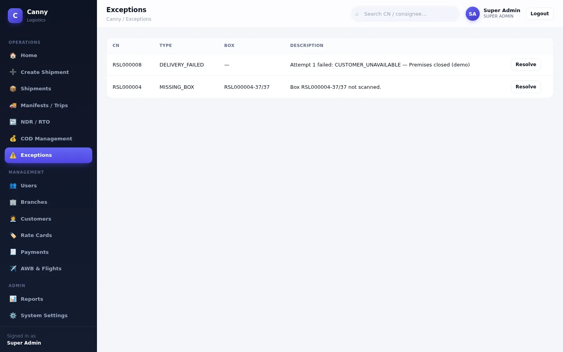Click the Users people icon
The image size is (563, 352).
13,186
